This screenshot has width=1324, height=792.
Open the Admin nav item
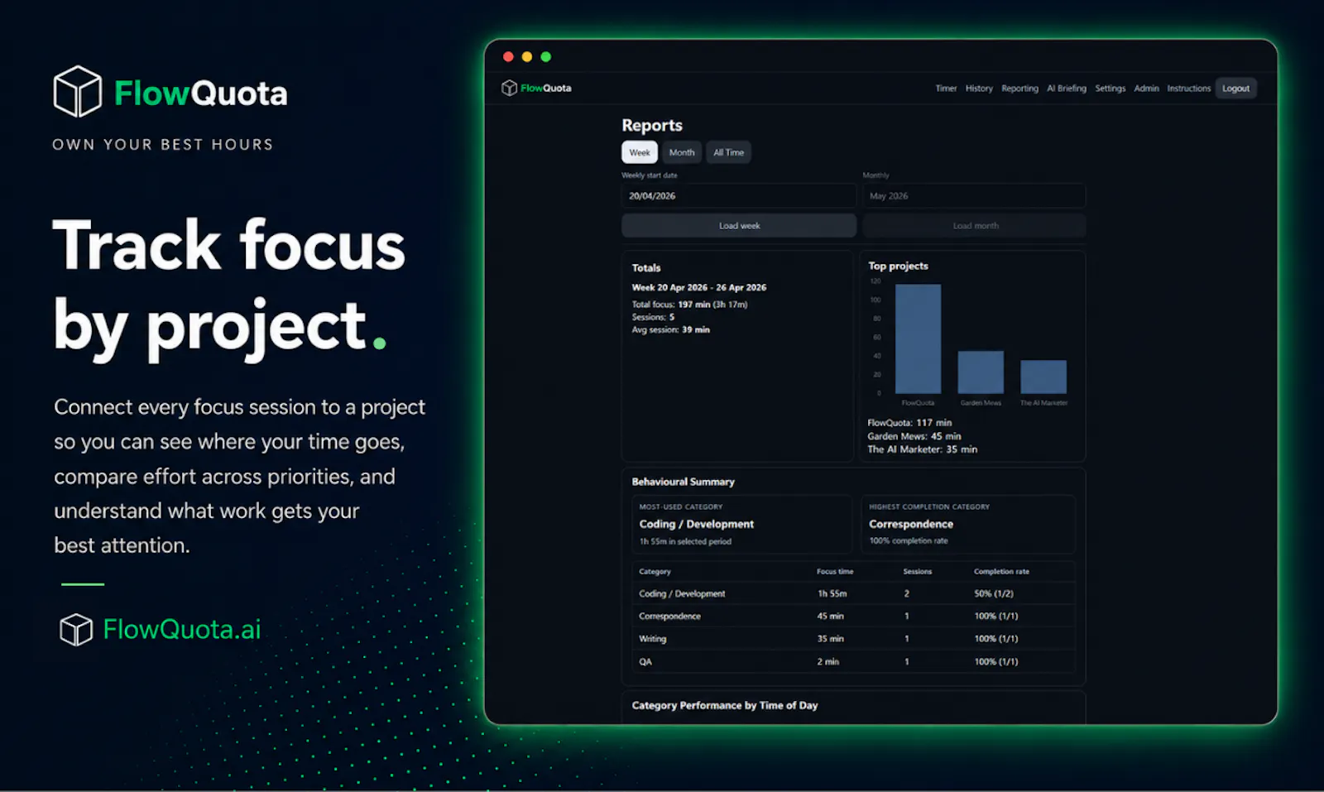click(x=1146, y=89)
